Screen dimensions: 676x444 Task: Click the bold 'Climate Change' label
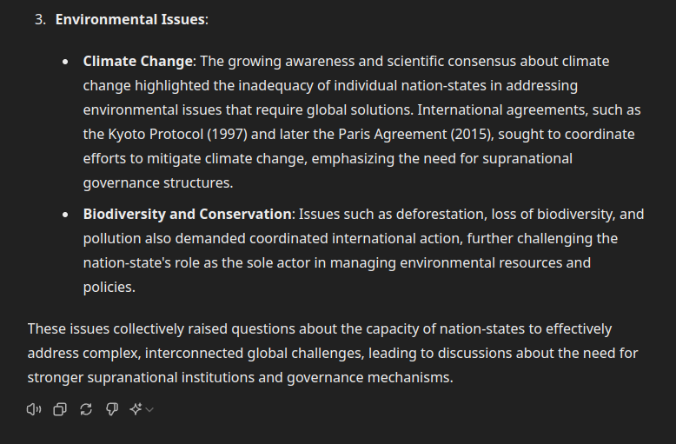(x=137, y=61)
